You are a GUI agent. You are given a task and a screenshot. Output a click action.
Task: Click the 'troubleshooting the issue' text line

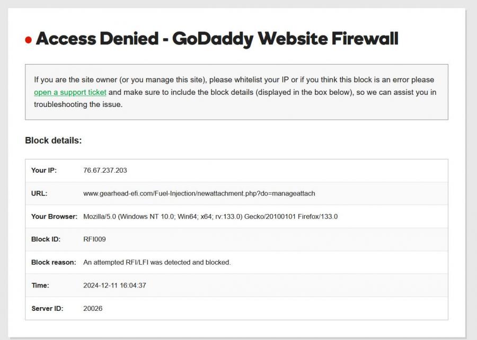[78, 104]
